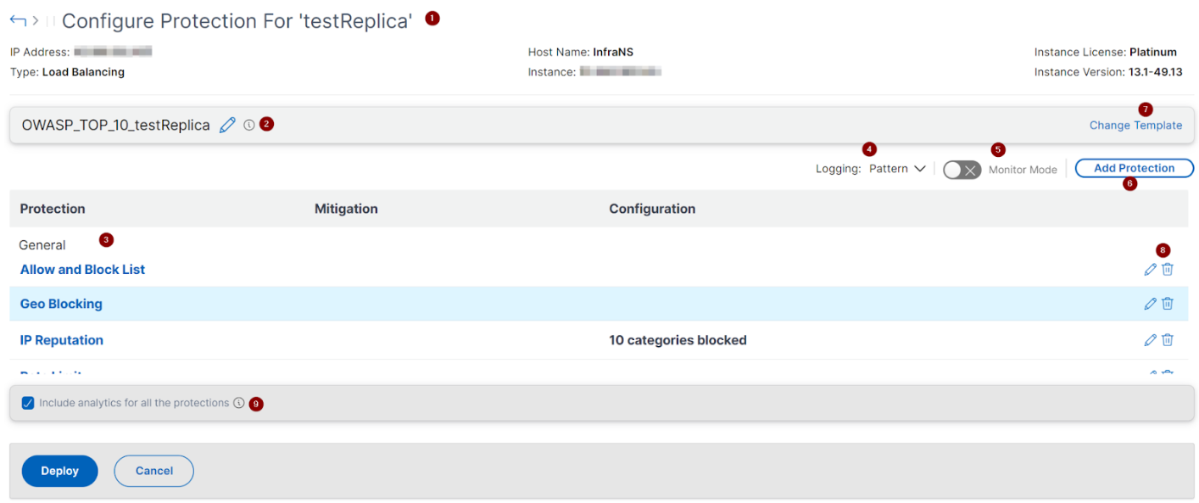Image resolution: width=1199 pixels, height=503 pixels.
Task: Click Instance License Platinum text
Action: tap(1106, 52)
